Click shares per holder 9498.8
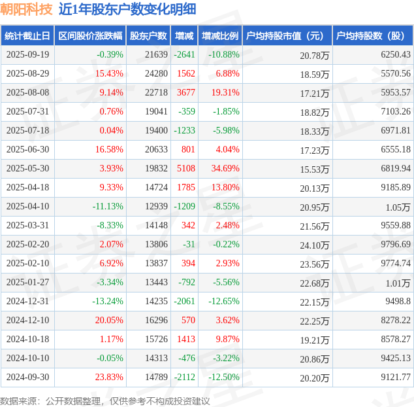 [398, 301]
